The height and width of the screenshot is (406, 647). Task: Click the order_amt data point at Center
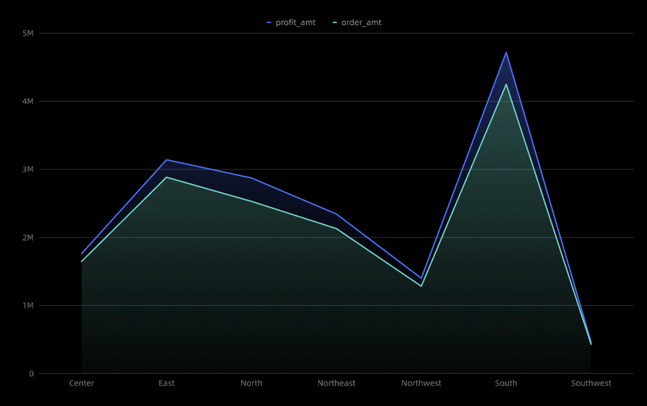tap(82, 262)
